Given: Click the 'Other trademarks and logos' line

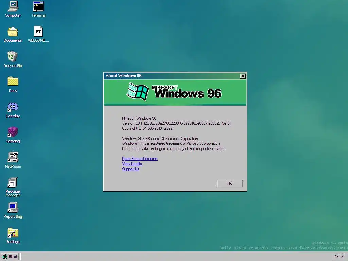Looking at the screenshot, I should click(174, 149).
